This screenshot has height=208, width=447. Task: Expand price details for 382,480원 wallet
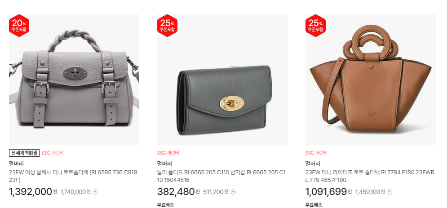pyautogui.click(x=233, y=192)
